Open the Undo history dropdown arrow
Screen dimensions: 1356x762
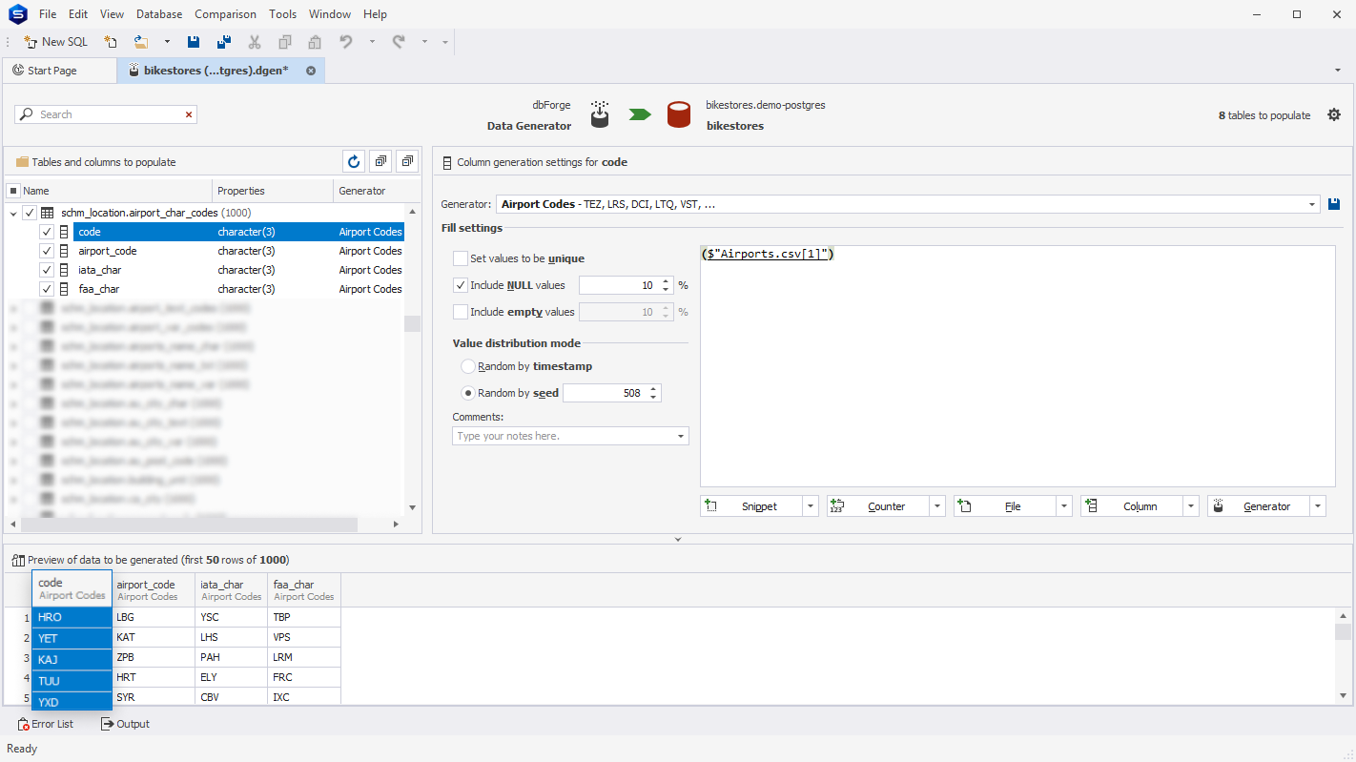tap(372, 42)
